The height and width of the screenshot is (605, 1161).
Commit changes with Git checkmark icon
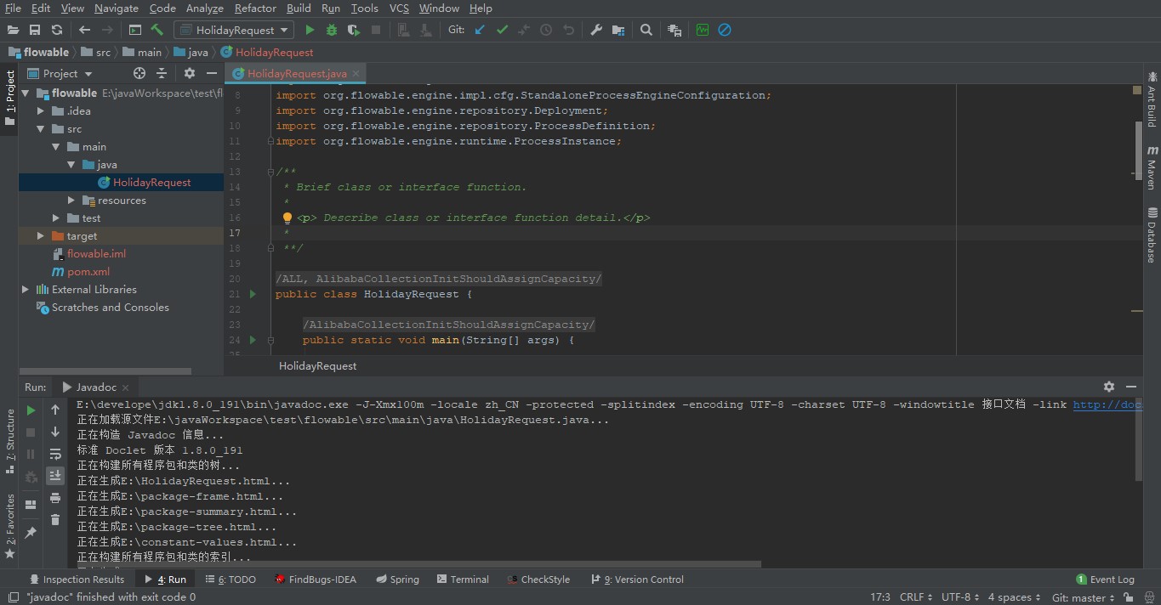(502, 30)
